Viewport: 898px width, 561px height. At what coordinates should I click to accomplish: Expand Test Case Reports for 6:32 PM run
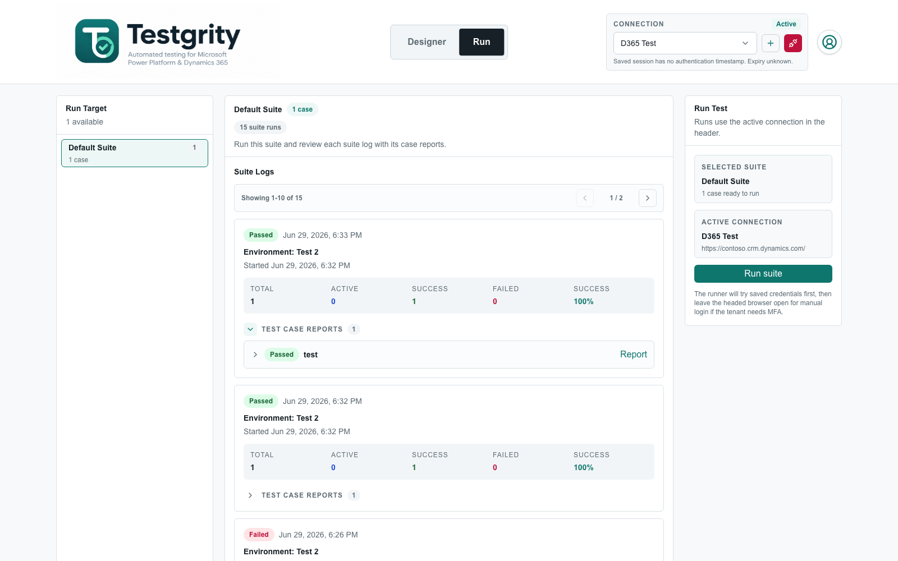click(250, 495)
